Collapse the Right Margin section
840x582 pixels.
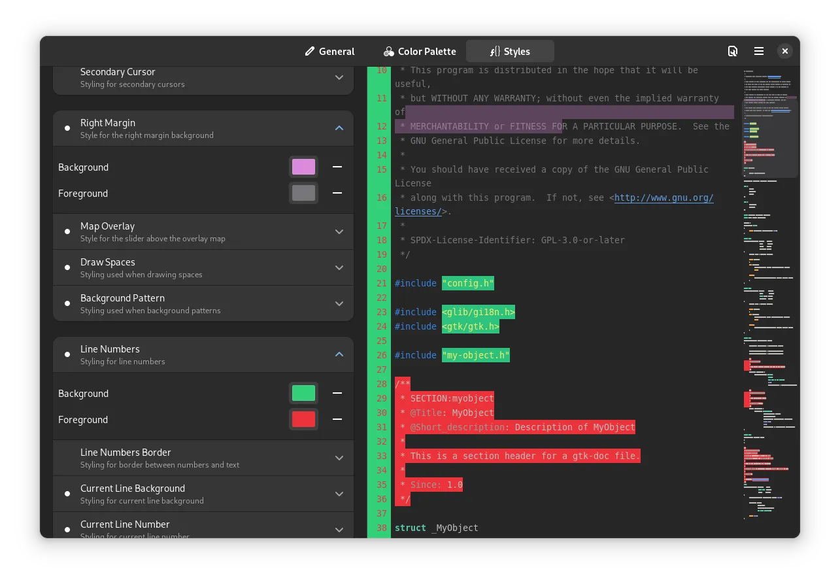click(339, 128)
